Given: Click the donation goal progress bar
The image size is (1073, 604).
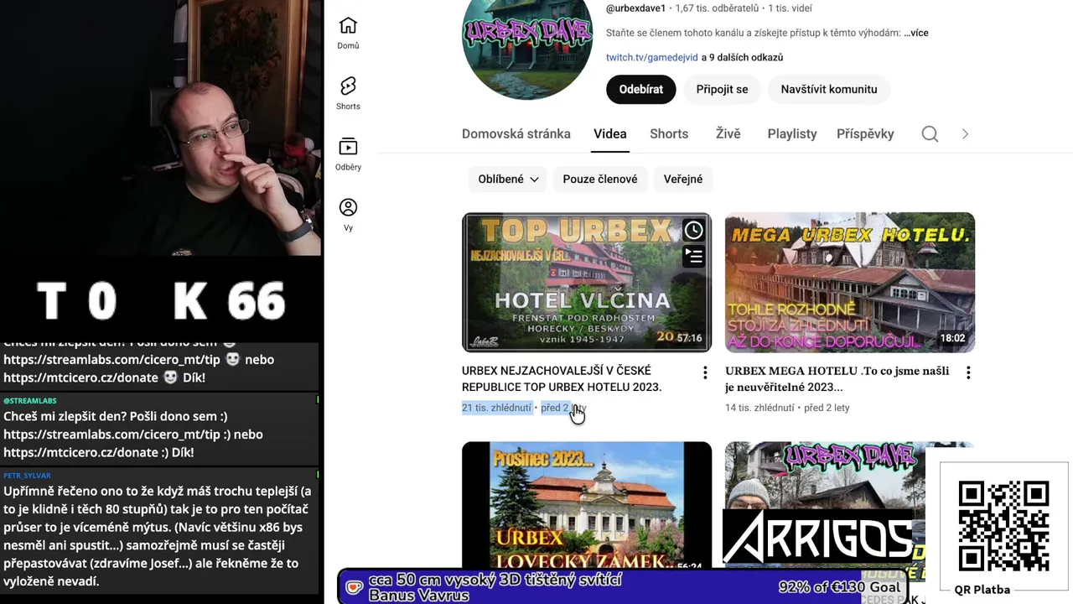Looking at the screenshot, I should [623, 587].
